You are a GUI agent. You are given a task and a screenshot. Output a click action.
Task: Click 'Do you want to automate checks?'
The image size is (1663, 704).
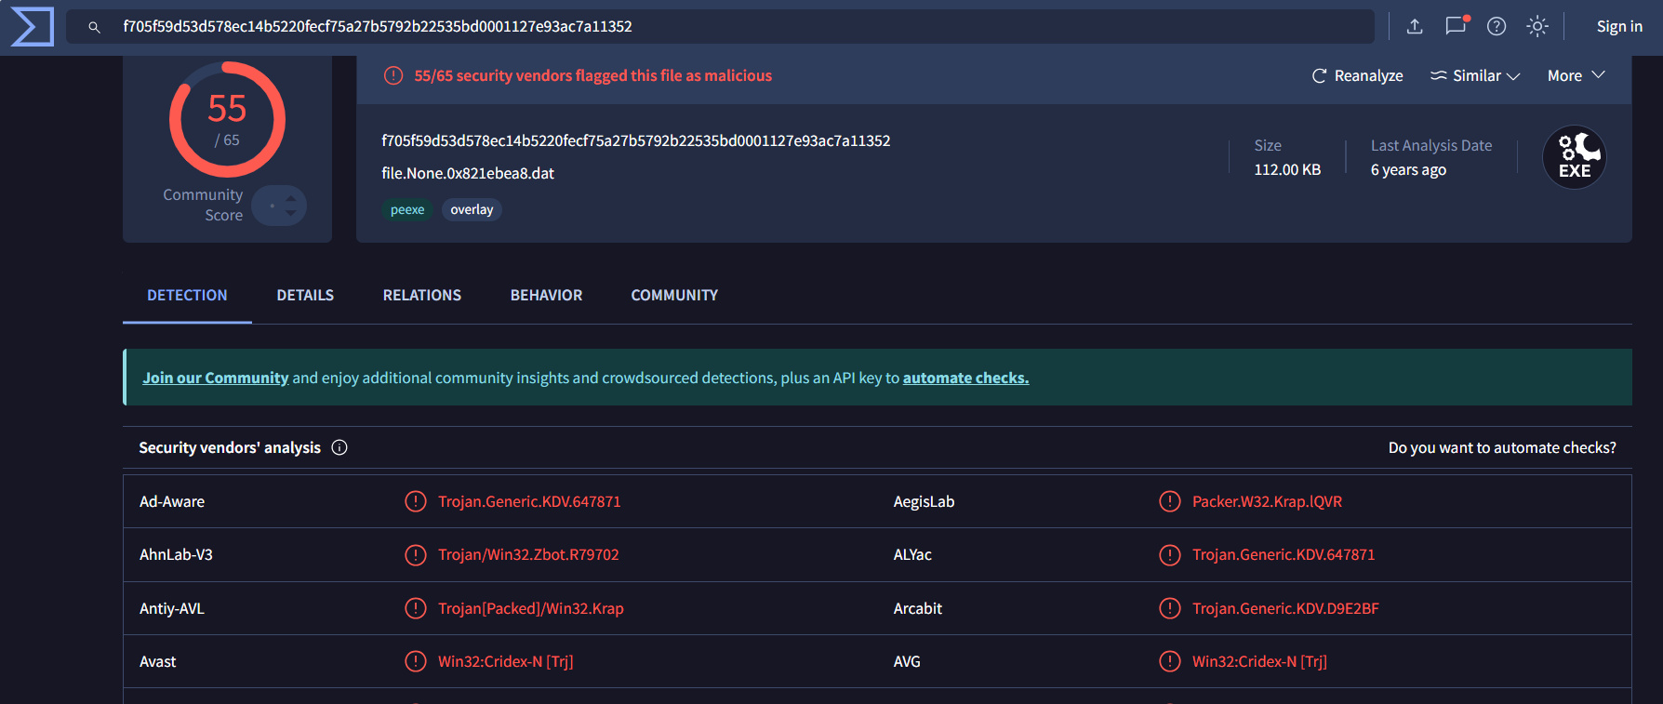[x=1502, y=447]
